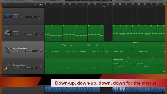167x94 pixels.
Task: Select the Guitar C region at bar 26
Action: tap(147, 33)
